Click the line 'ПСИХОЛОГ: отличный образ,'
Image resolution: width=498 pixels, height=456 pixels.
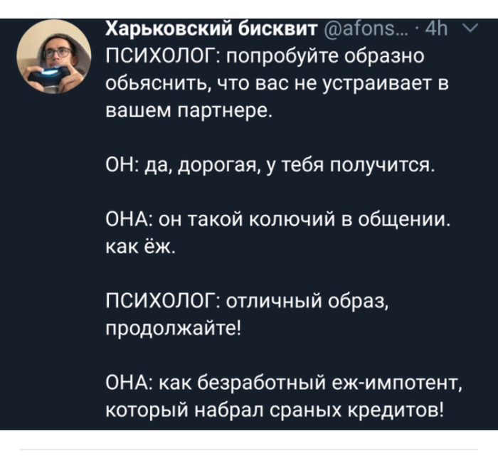[x=255, y=301]
